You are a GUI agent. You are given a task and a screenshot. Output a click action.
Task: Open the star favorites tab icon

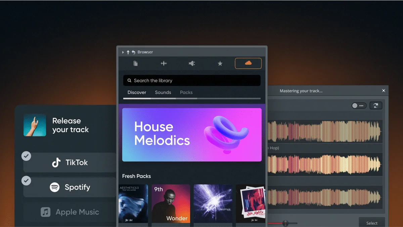click(220, 63)
